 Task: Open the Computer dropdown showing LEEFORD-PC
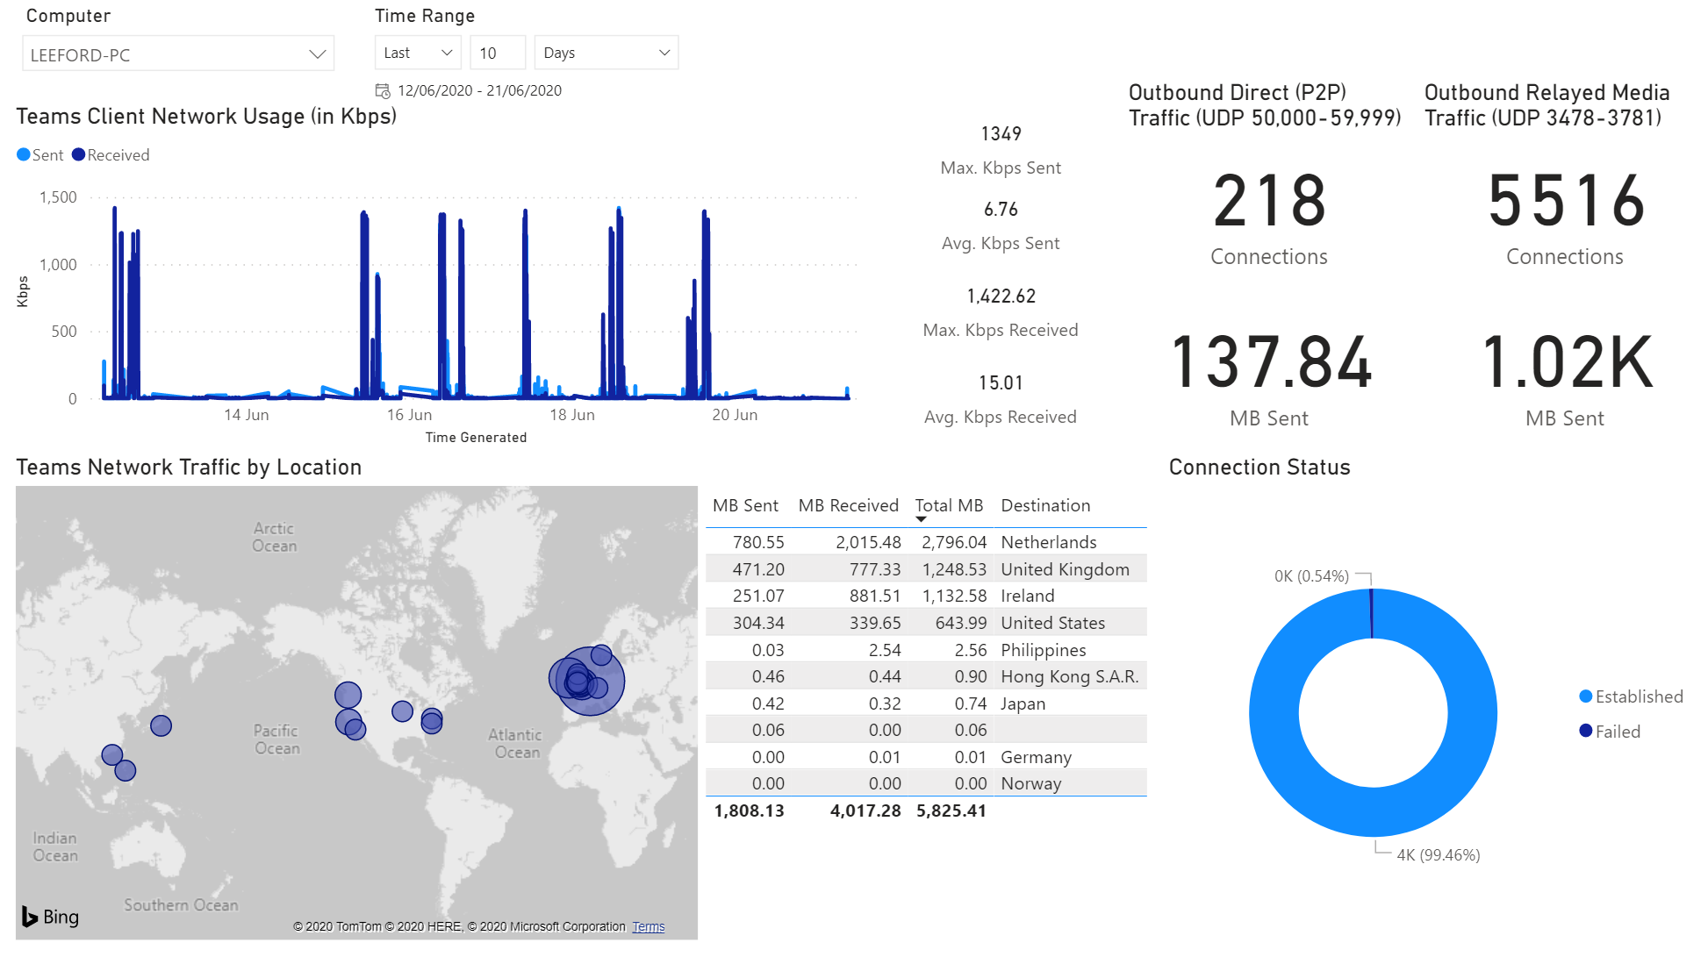click(x=178, y=54)
